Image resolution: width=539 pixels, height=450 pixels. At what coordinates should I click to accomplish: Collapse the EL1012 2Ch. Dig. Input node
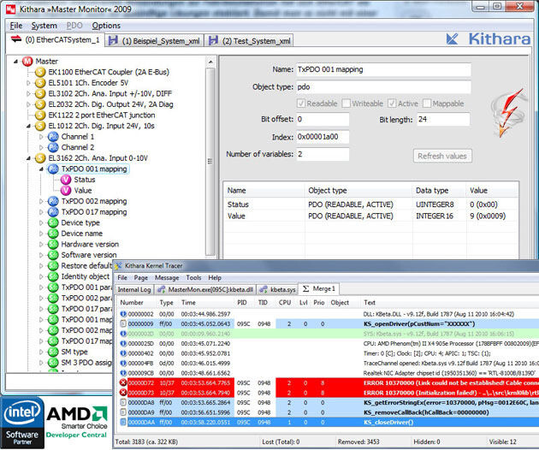28,126
